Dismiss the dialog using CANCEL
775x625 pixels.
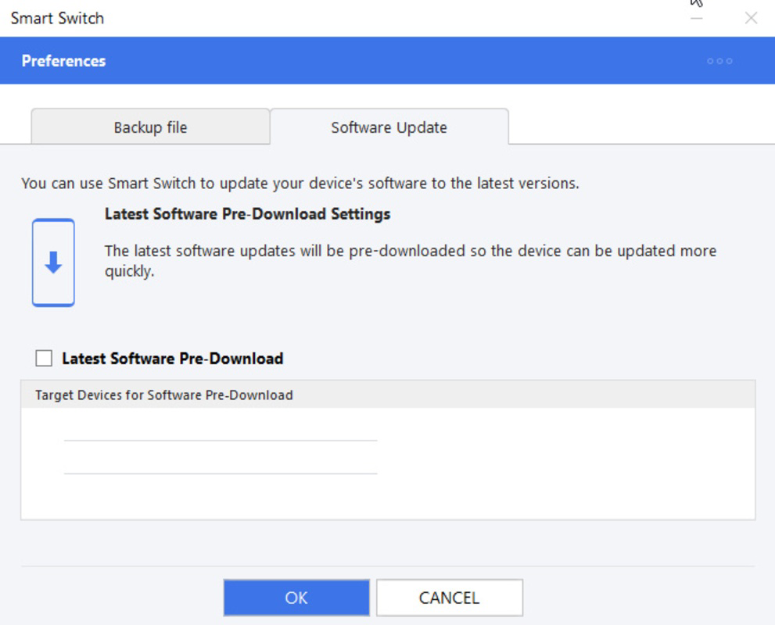point(449,597)
